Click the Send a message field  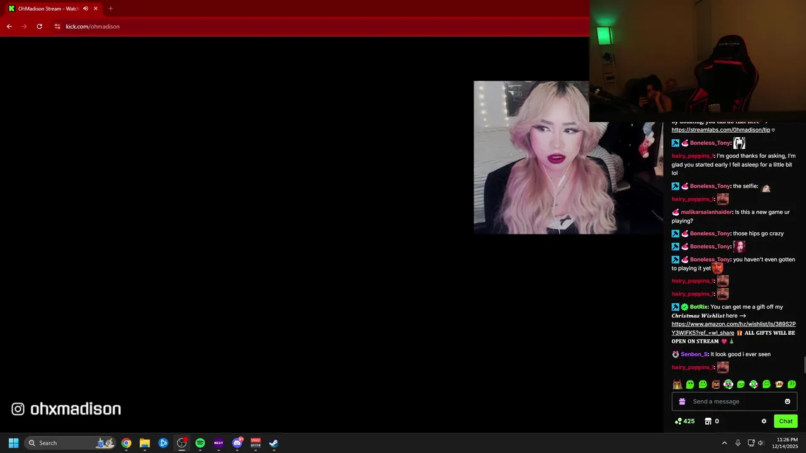point(734,401)
